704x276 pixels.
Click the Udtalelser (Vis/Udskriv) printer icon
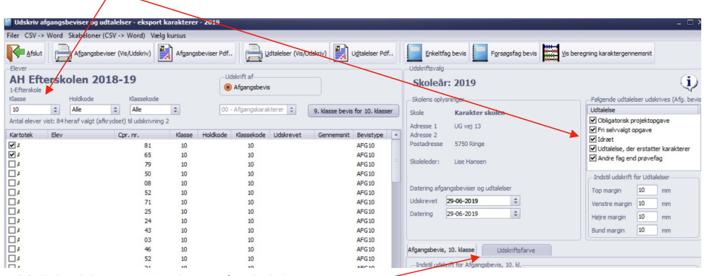tap(253, 54)
